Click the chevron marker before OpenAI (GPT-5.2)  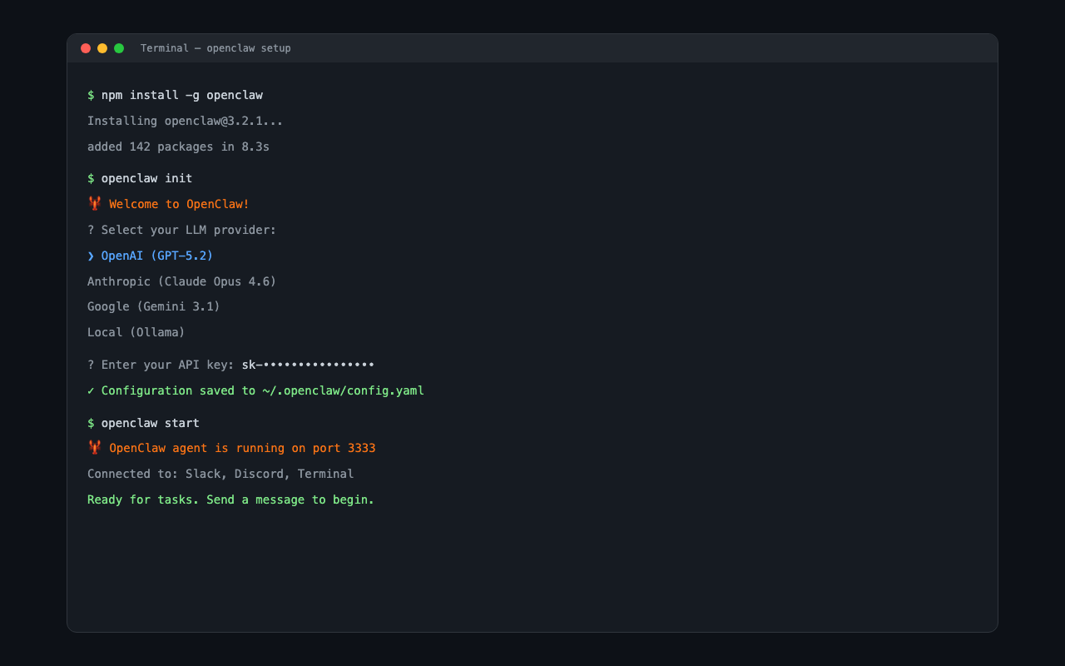tap(90, 256)
